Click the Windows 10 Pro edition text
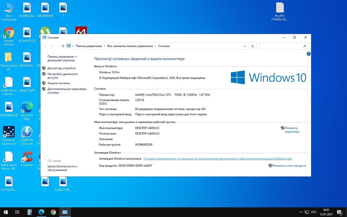This screenshot has width=347, height=217. (x=109, y=72)
